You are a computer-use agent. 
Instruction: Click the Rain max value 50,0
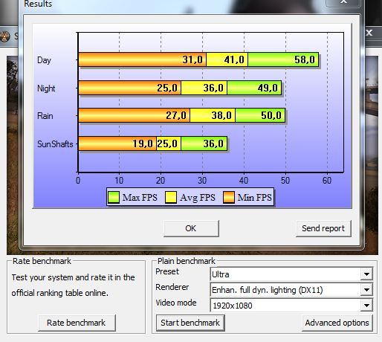(271, 115)
